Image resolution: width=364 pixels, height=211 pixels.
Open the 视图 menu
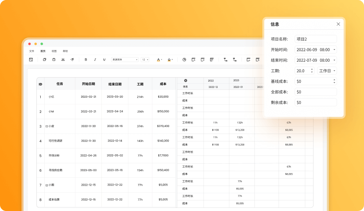[54, 51]
